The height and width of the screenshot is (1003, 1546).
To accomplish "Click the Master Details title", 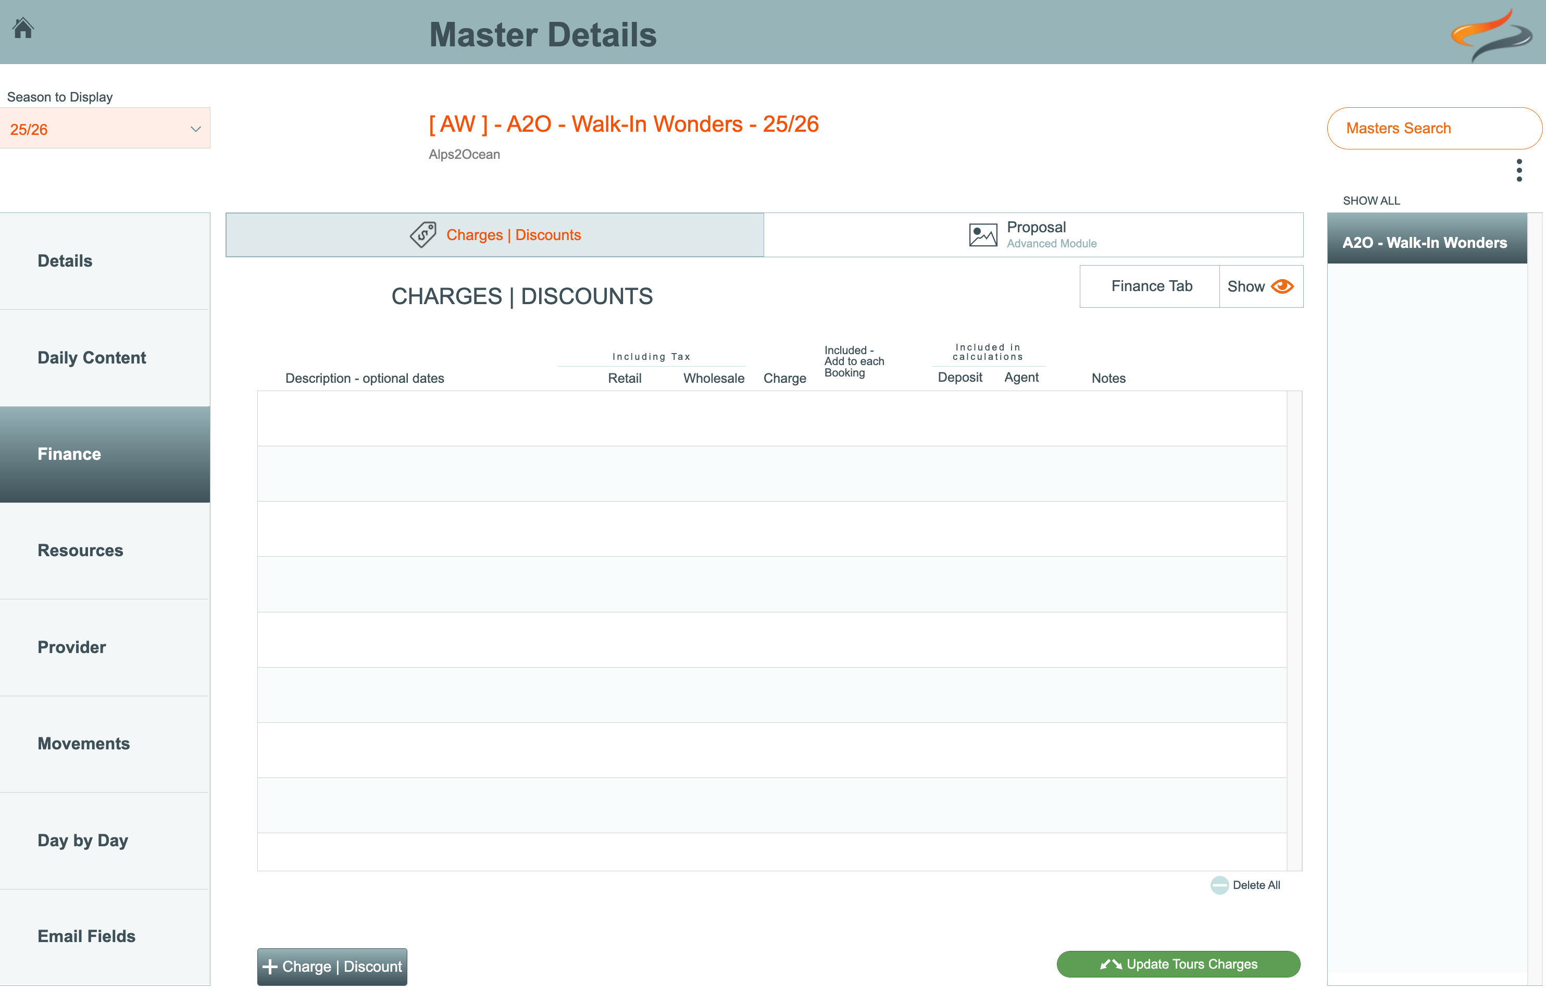I will [x=543, y=34].
